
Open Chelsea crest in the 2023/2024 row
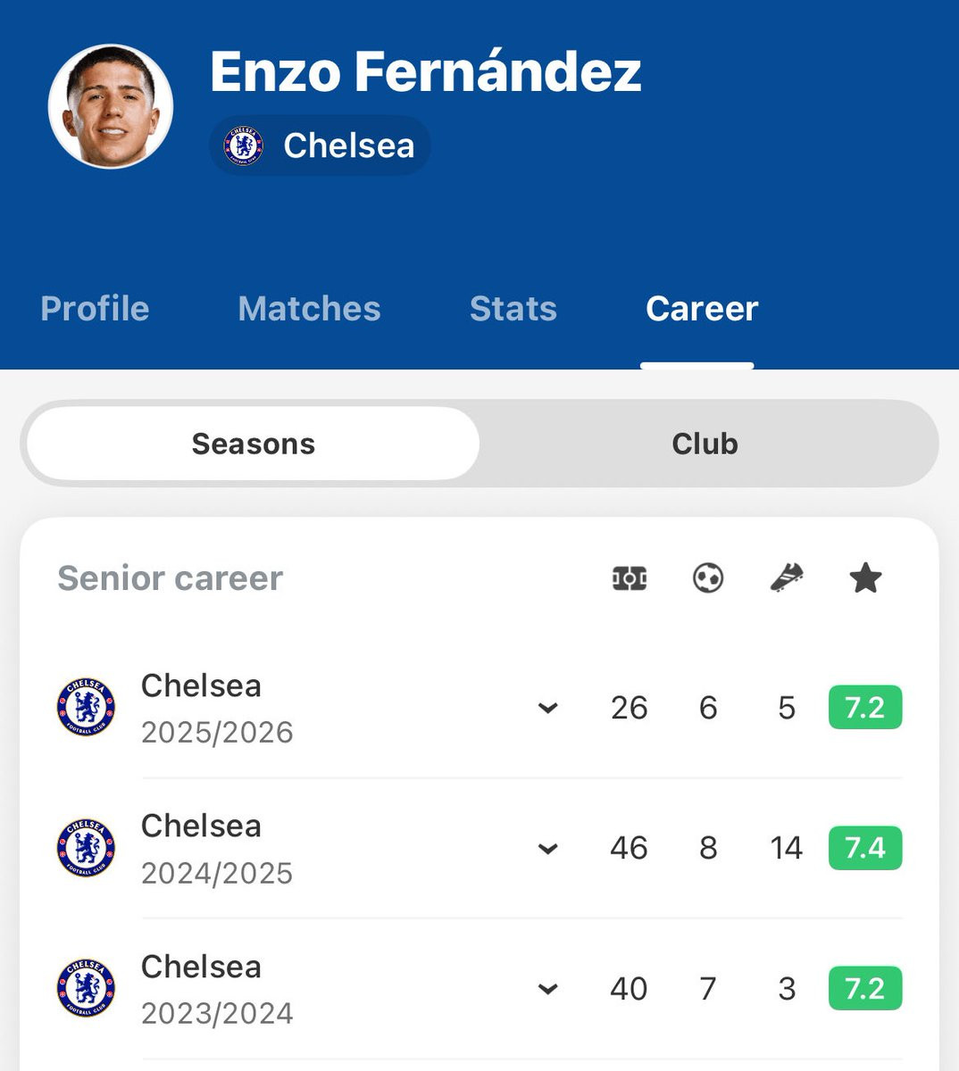tap(87, 989)
